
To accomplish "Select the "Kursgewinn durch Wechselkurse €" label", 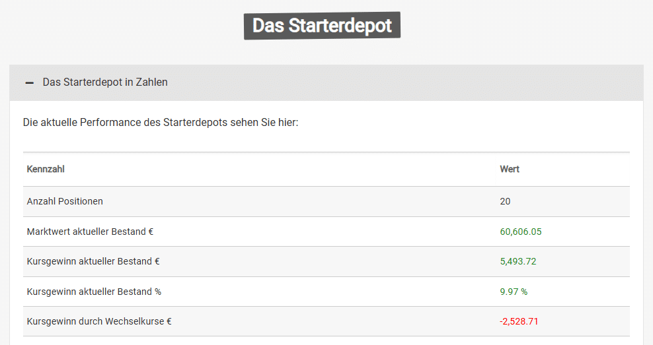I will point(99,322).
